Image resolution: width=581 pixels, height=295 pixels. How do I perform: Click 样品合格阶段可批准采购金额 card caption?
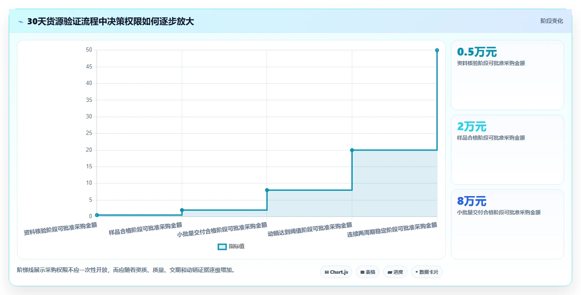point(491,138)
